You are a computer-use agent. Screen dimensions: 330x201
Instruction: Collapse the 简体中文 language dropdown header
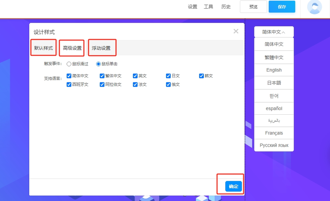click(x=274, y=32)
